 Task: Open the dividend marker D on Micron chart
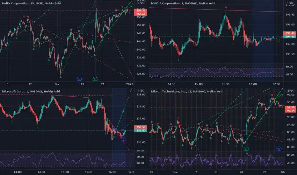(279, 149)
